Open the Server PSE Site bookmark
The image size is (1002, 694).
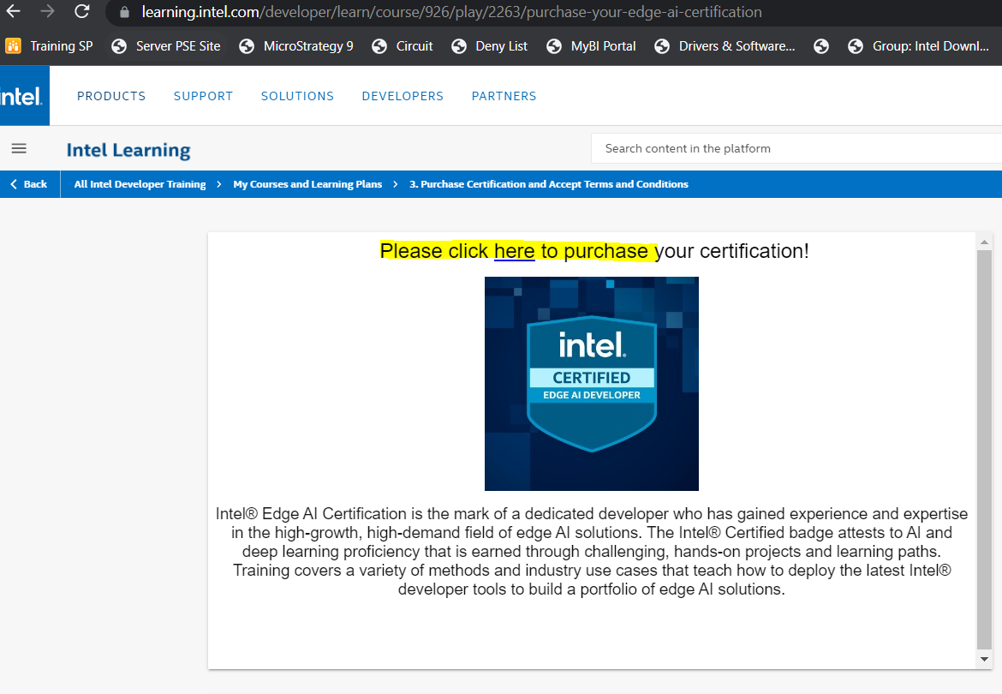165,45
